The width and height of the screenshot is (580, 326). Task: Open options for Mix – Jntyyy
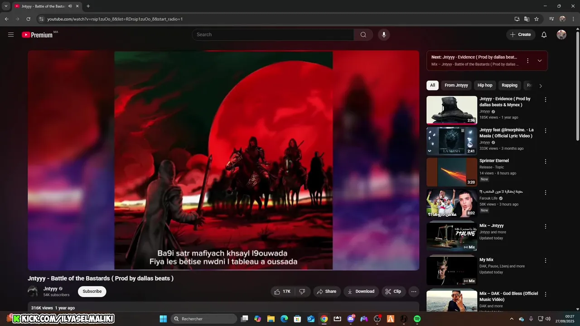[x=546, y=226]
